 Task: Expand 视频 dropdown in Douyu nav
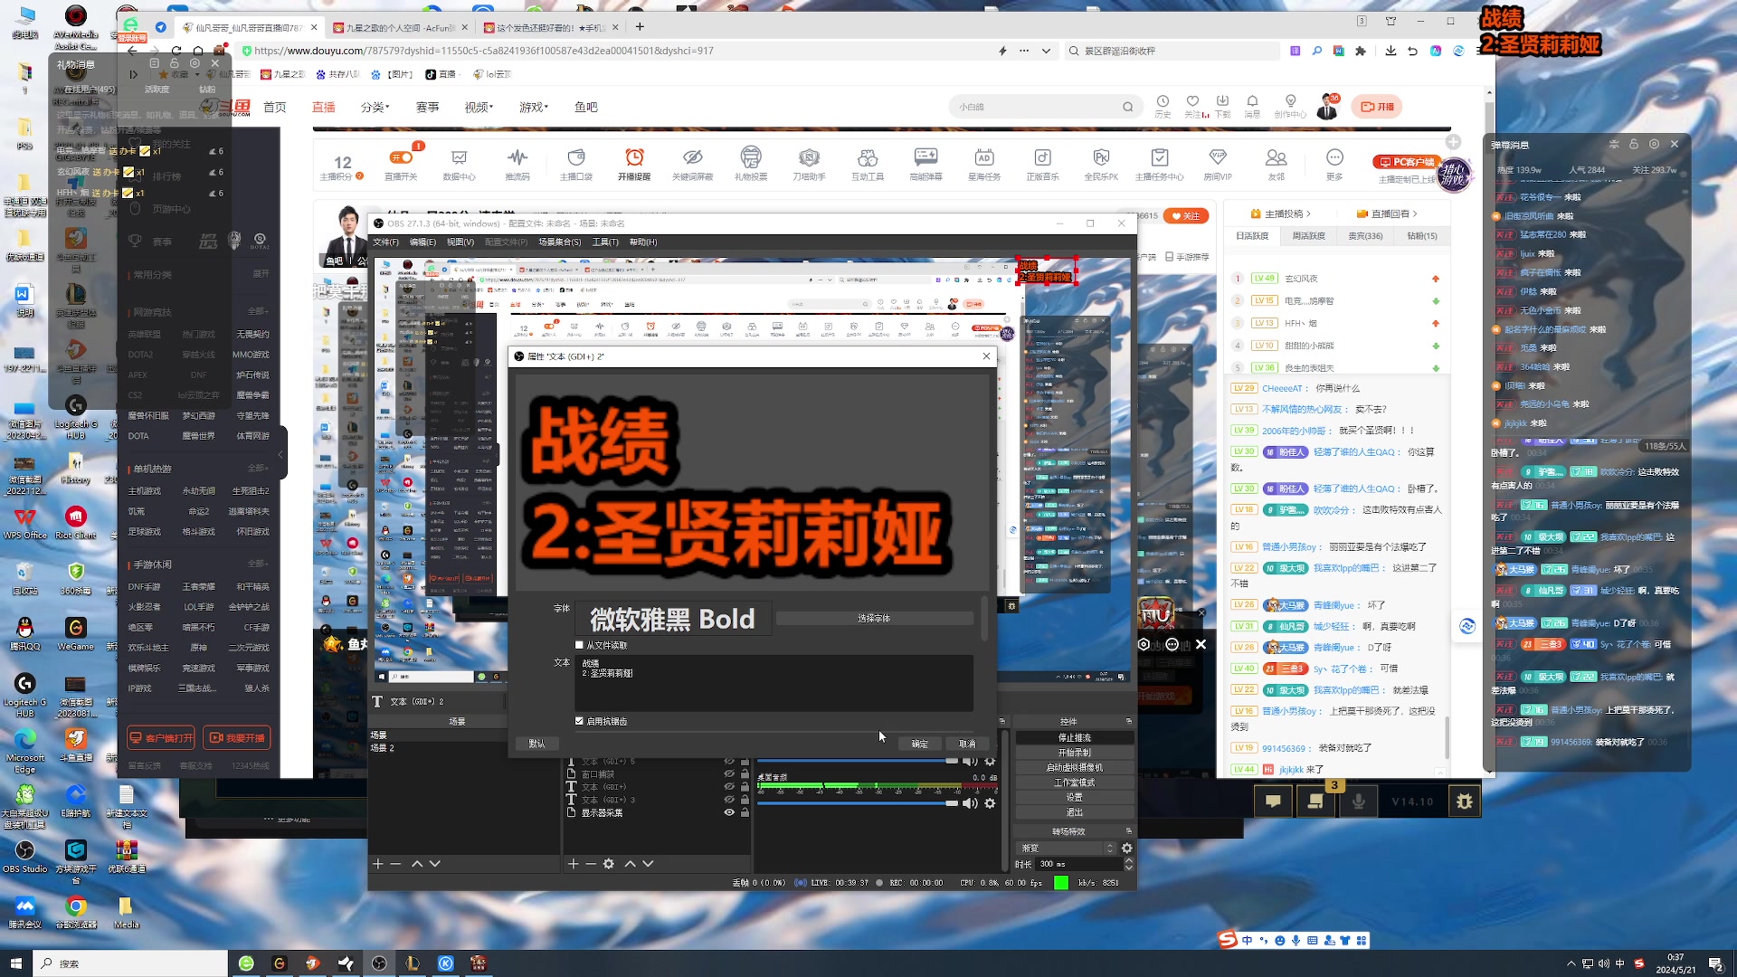coord(479,107)
